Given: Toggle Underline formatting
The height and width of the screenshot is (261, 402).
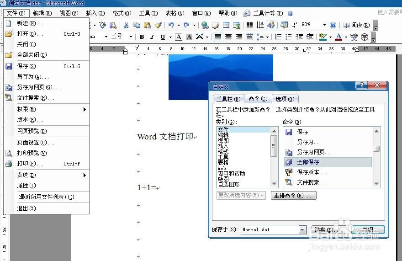Looking at the screenshot, I should point(163,37).
